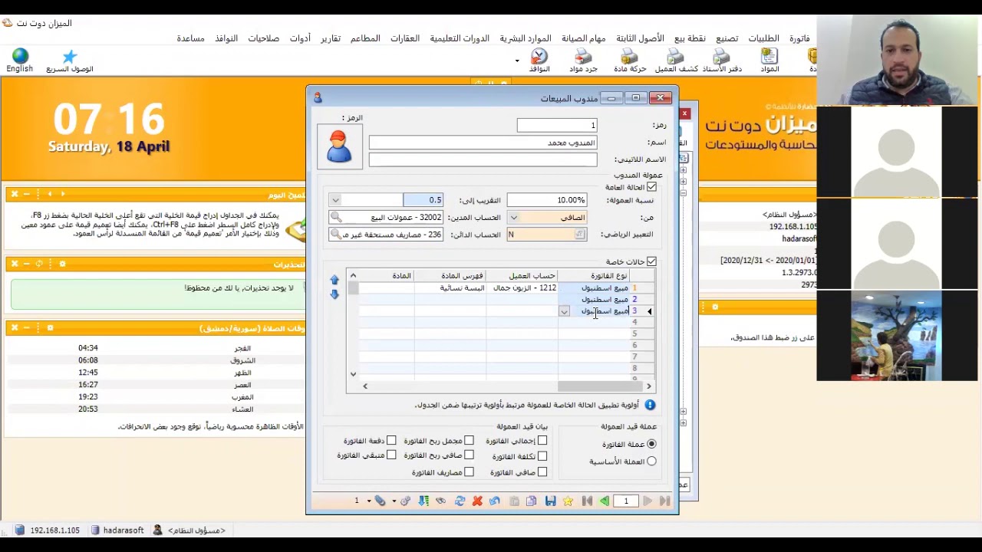Image resolution: width=982 pixels, height=552 pixels.
Task: Select العملة الأساسية radio button
Action: point(651,462)
